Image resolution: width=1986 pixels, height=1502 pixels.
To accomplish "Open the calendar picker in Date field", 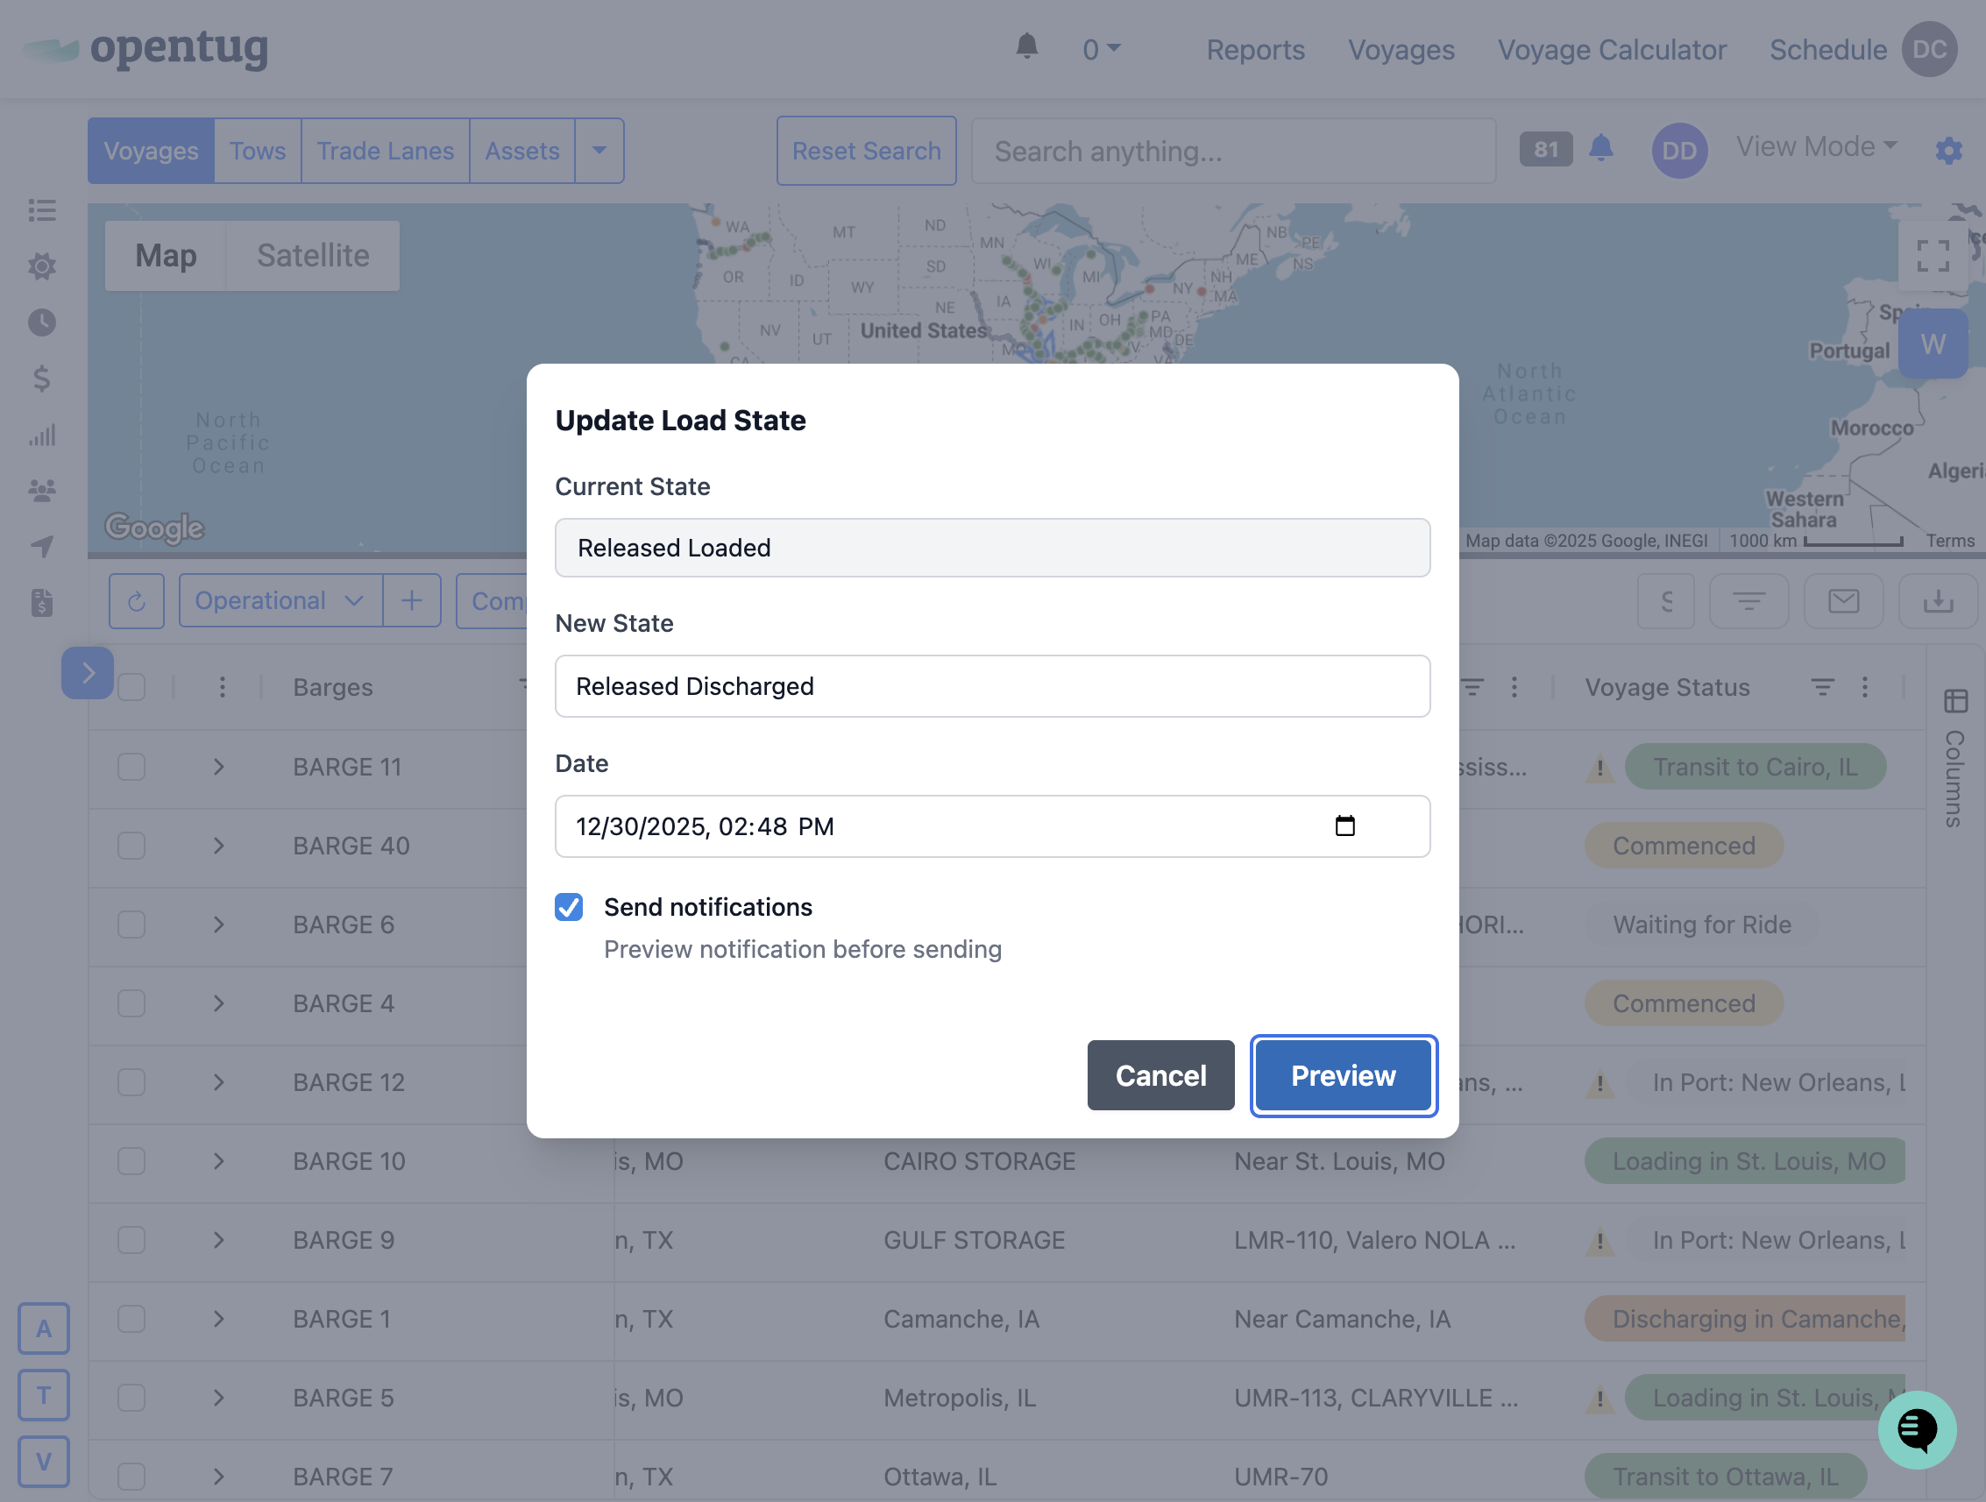I will (x=1344, y=825).
